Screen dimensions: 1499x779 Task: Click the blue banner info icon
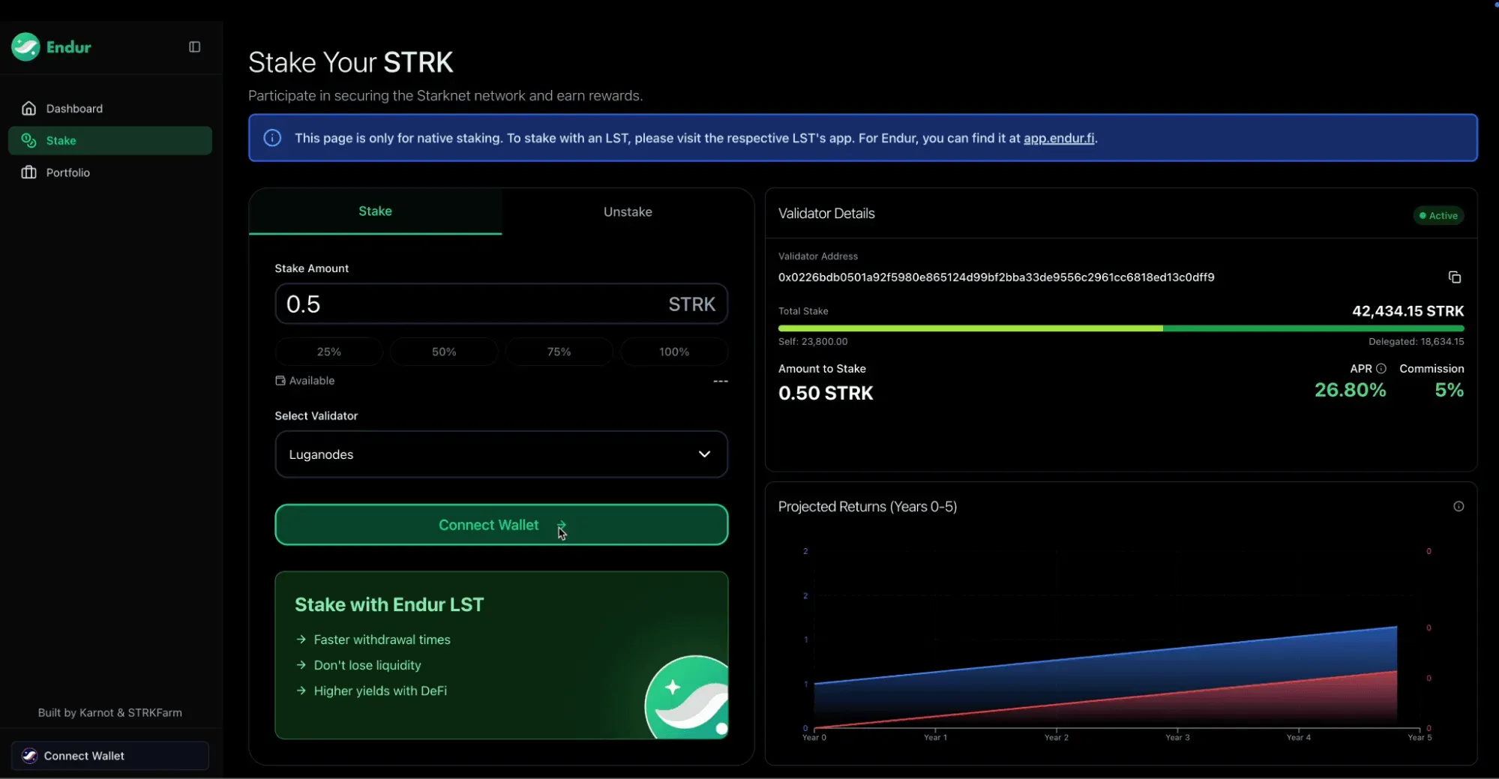(272, 138)
